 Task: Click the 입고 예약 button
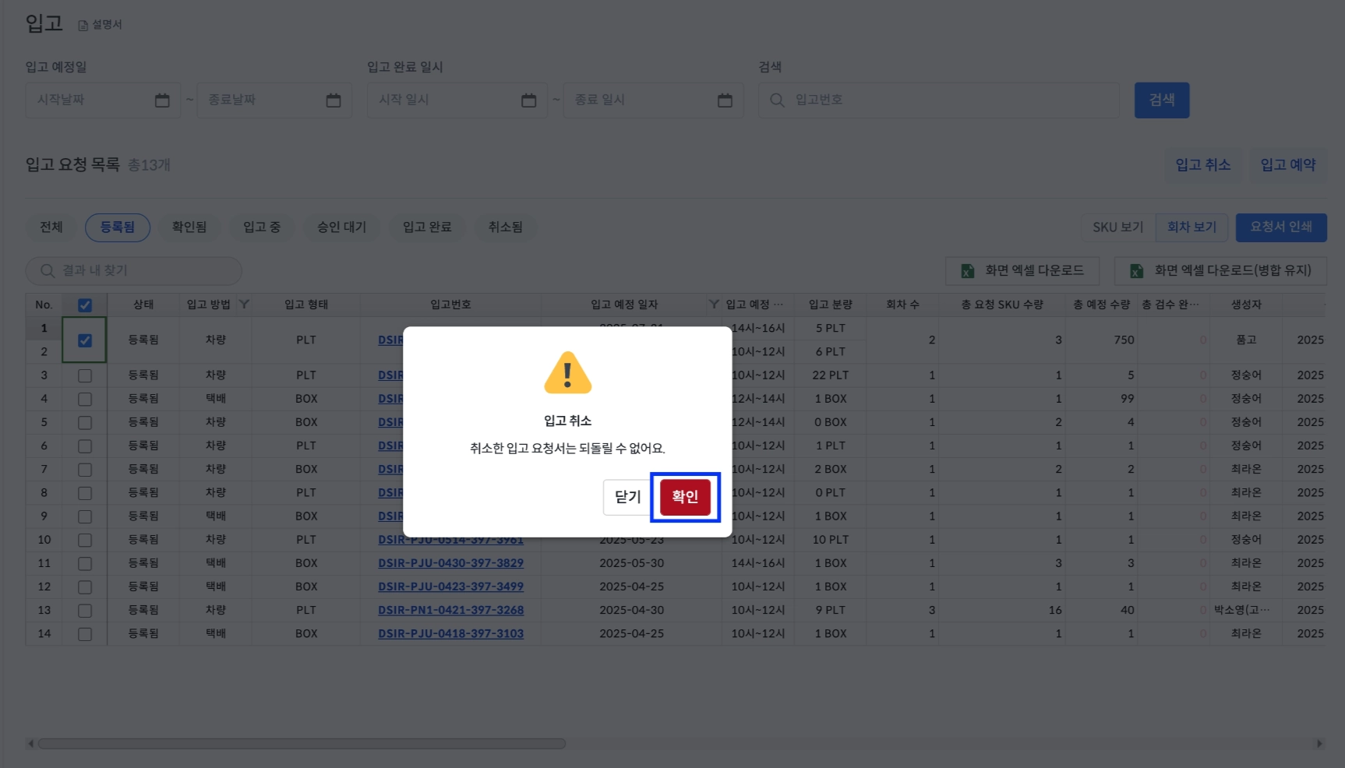pyautogui.click(x=1288, y=165)
